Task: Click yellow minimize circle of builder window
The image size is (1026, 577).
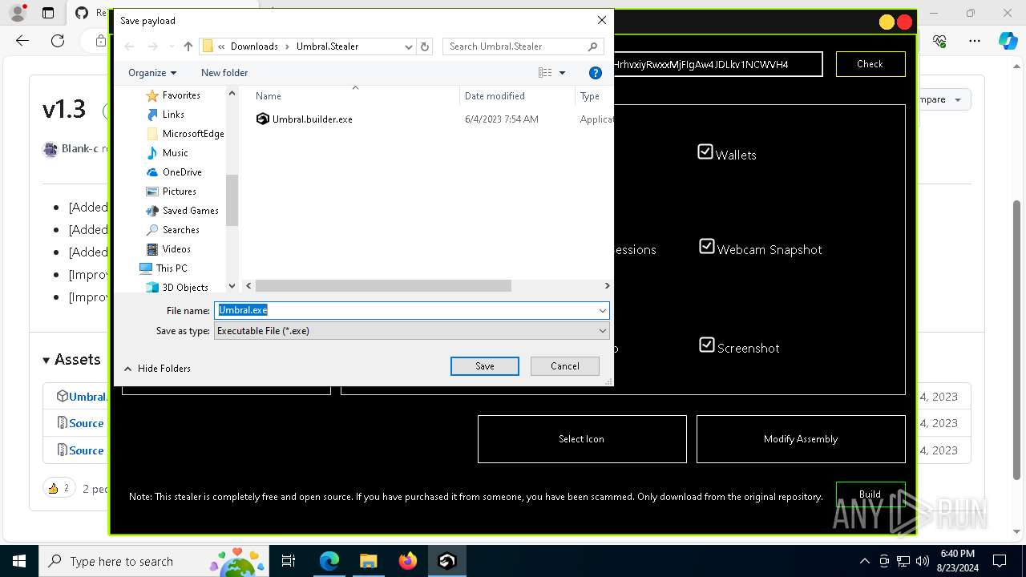Action: click(887, 22)
